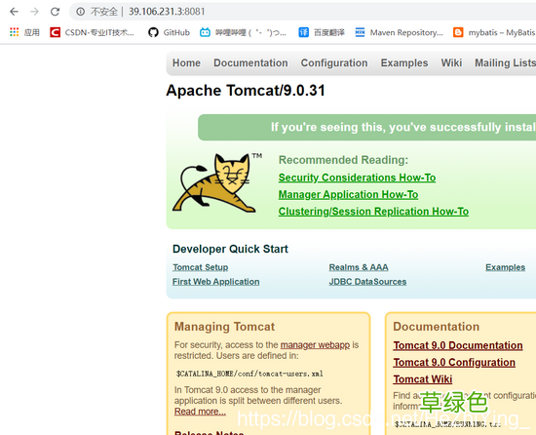Open the manager webapp link
Viewport: 536px width, 435px height.
click(315, 344)
